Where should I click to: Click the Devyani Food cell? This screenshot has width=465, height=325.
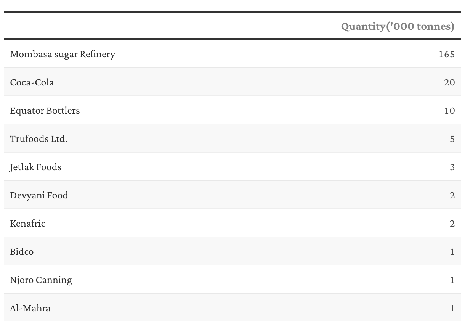click(39, 195)
